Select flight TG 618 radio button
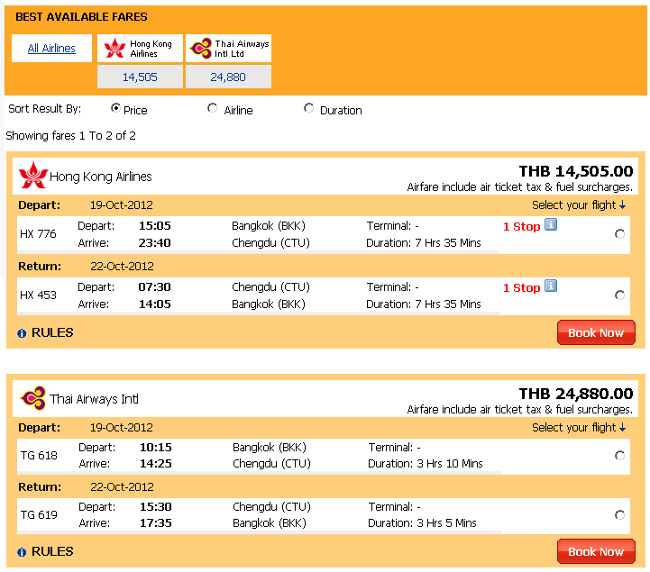Screen dimensions: 650x572 [619, 456]
